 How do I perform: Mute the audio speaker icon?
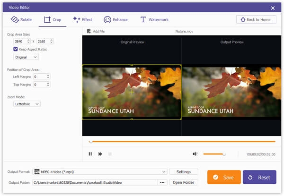pos(195,154)
